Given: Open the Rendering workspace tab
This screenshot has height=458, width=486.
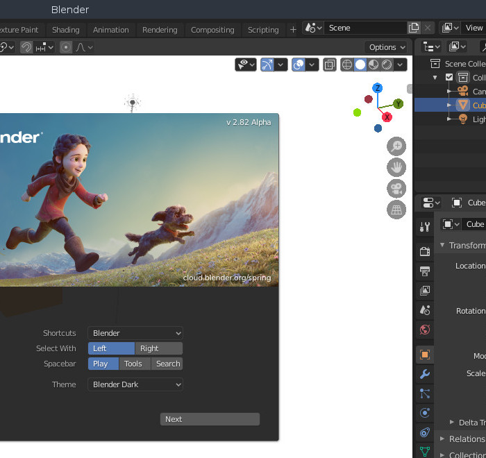Looking at the screenshot, I should coord(160,30).
